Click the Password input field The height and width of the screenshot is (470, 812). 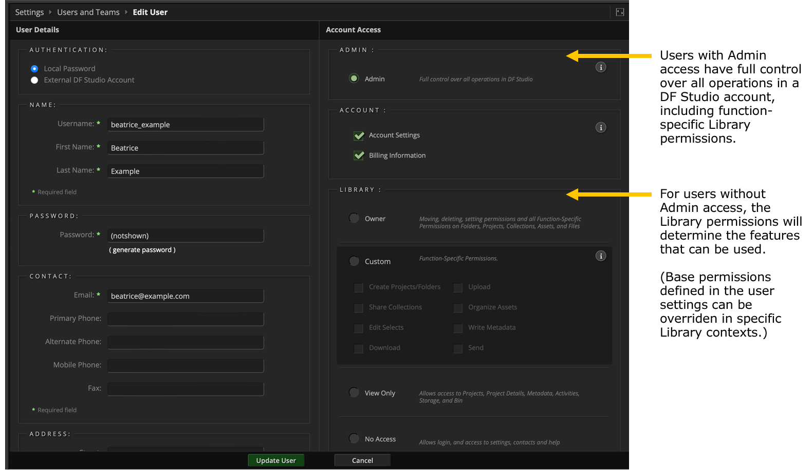click(186, 236)
